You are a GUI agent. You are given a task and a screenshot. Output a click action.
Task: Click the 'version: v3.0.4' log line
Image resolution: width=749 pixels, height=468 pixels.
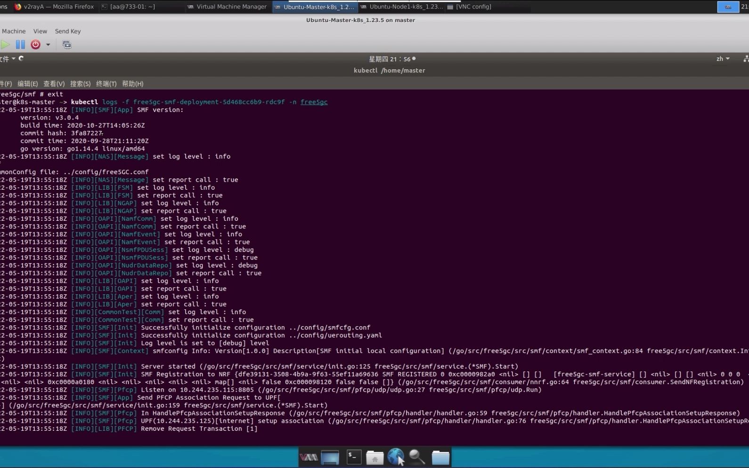click(x=49, y=118)
